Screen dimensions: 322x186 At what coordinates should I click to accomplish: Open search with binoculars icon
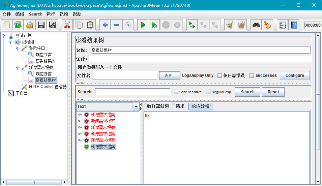click(x=256, y=25)
